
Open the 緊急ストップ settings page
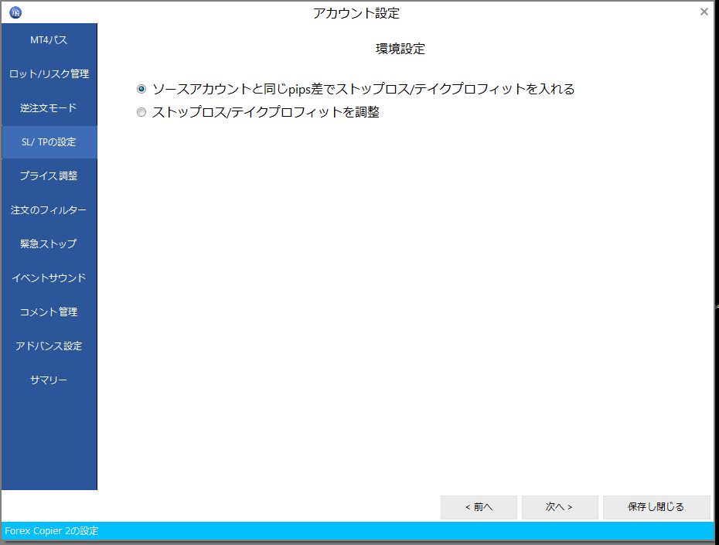[48, 244]
